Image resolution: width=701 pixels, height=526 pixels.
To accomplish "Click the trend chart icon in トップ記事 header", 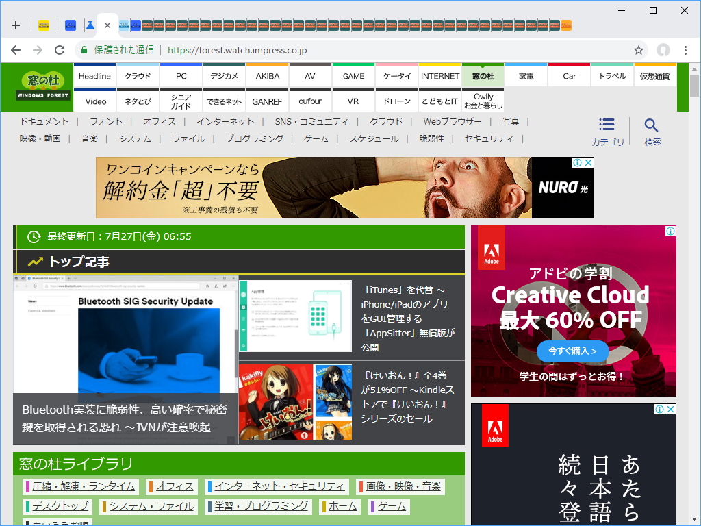I will (x=36, y=260).
